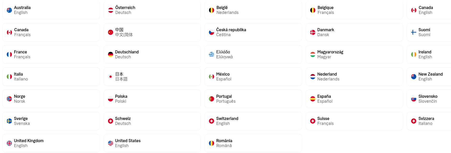The image size is (451, 153).
Task: Open the Česká republika locale
Action: (253, 32)
